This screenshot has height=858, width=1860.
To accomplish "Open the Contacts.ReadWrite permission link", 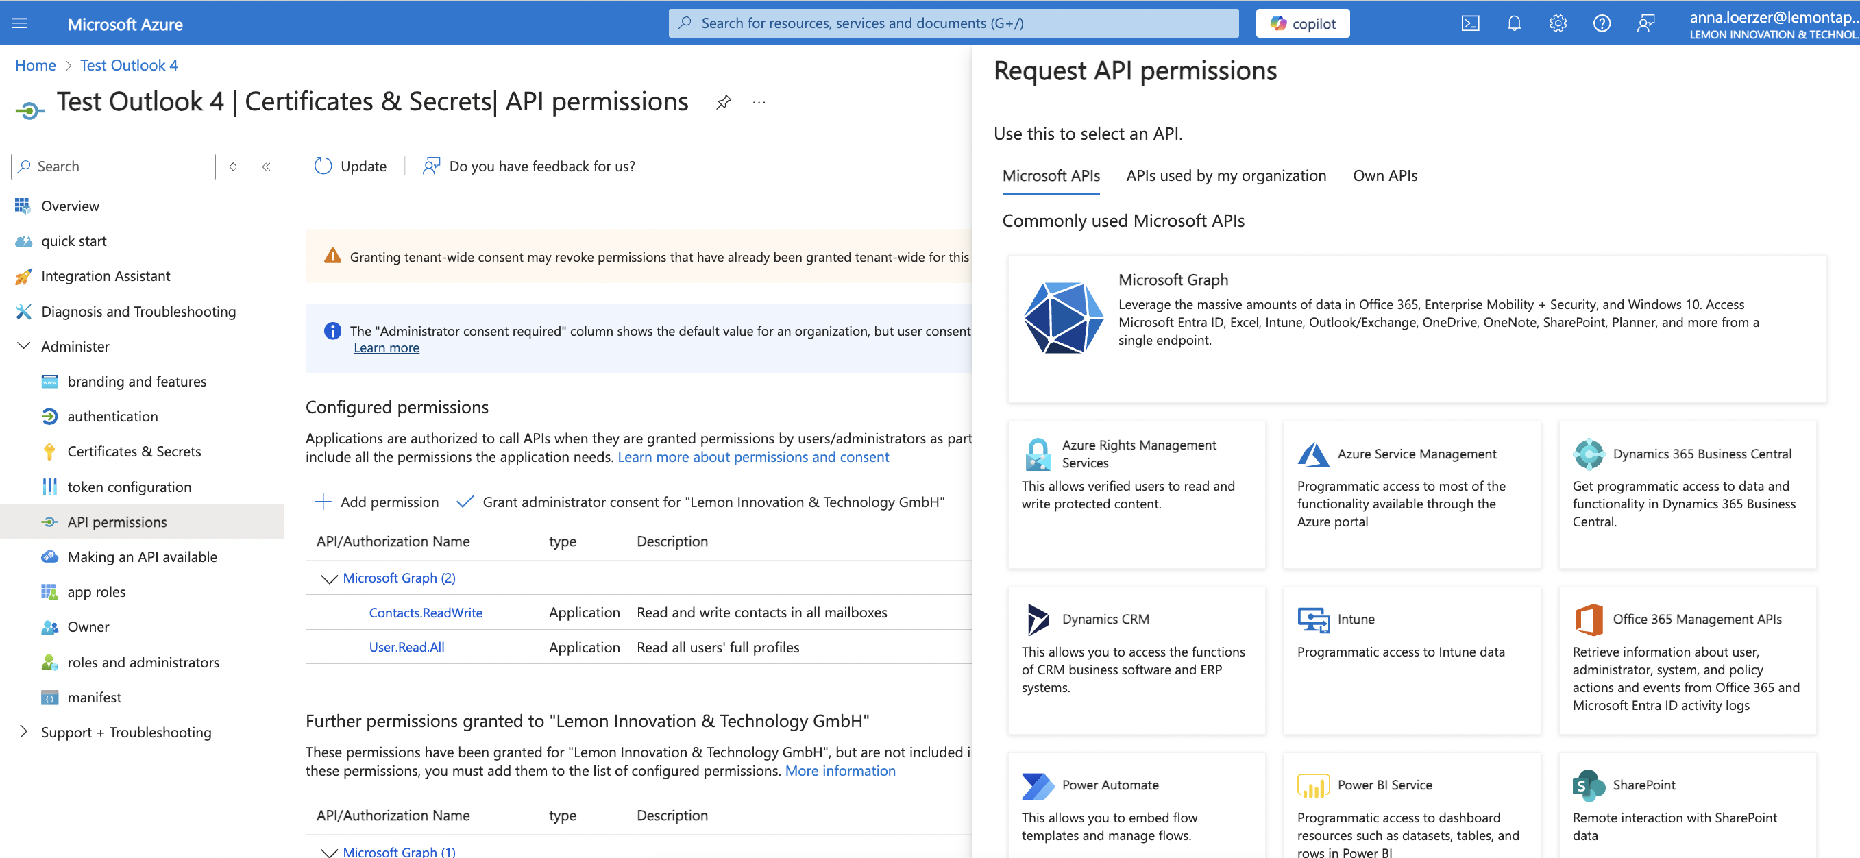I will tap(426, 613).
